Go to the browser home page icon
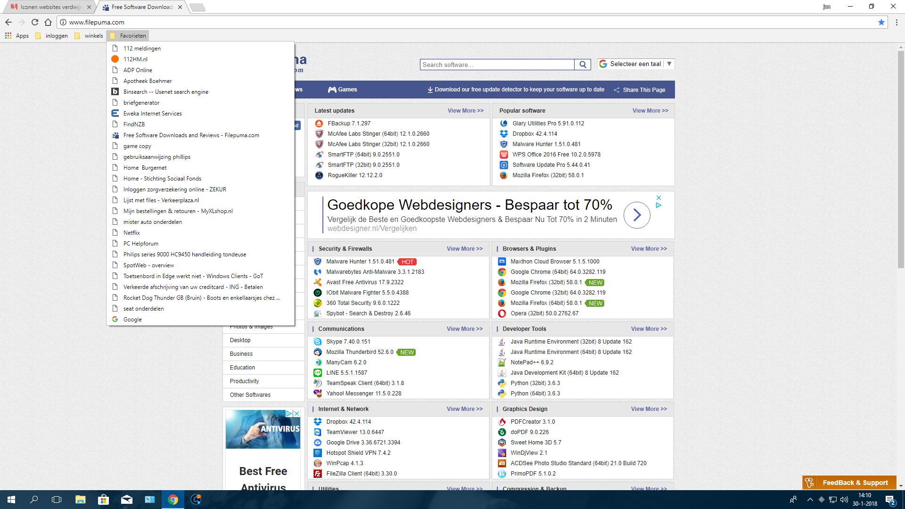 [x=48, y=22]
